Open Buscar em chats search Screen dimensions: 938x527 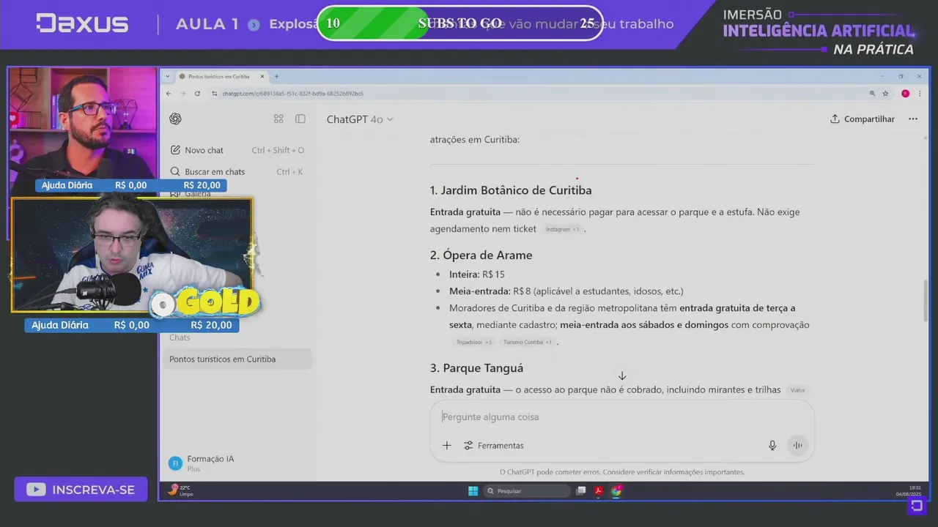point(237,171)
